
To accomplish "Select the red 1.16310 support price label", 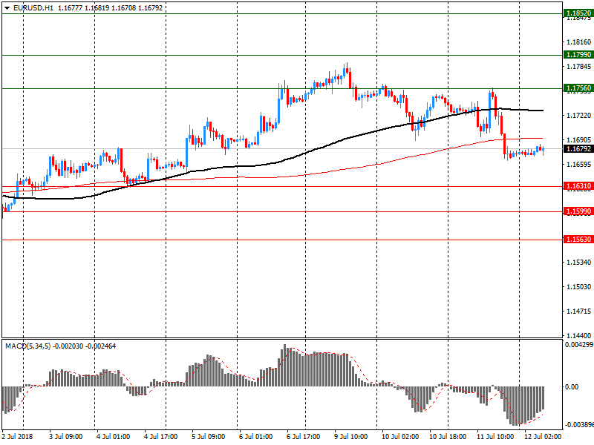I will (578, 186).
